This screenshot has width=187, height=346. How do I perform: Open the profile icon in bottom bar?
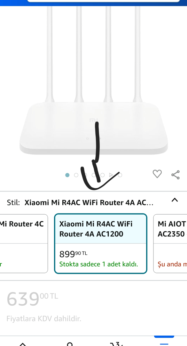[70, 344]
